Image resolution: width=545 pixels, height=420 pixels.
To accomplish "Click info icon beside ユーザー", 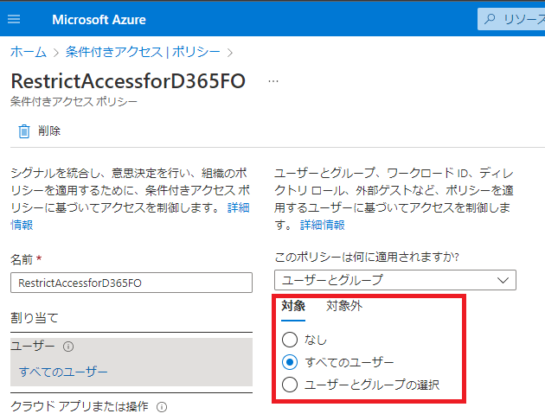I will [x=68, y=347].
